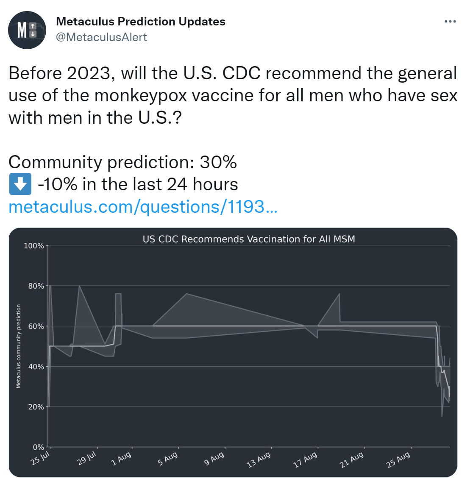462x487 pixels.
Task: Open the metaculus.com/questions link
Action: tap(143, 207)
